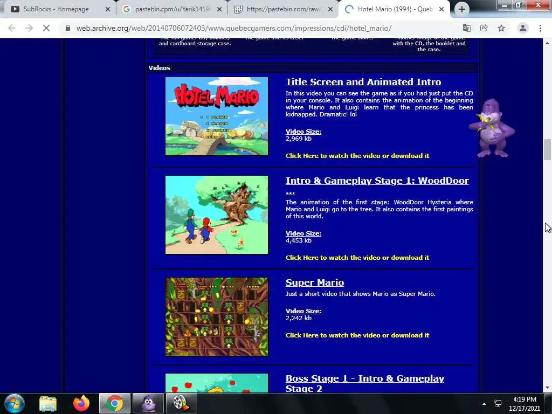Click the page scrollbar down arrow
The height and width of the screenshot is (414, 552).
click(x=548, y=388)
